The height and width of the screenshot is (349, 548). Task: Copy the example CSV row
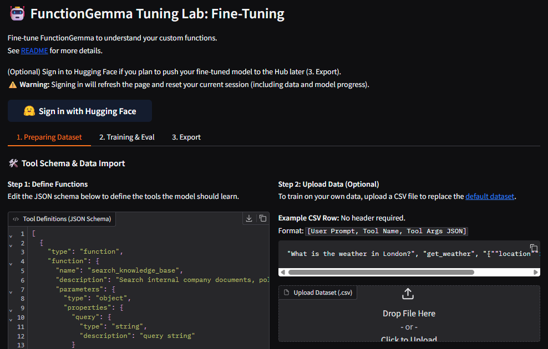534,248
